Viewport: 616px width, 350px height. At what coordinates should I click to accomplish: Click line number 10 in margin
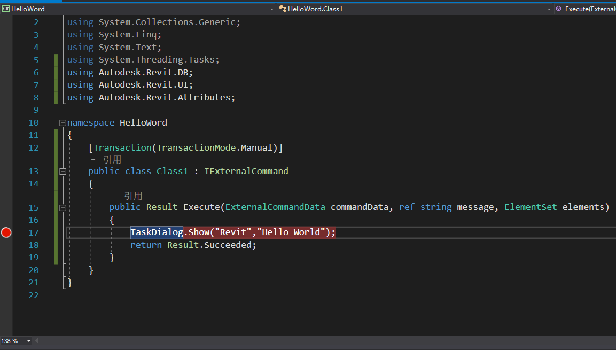(x=34, y=123)
